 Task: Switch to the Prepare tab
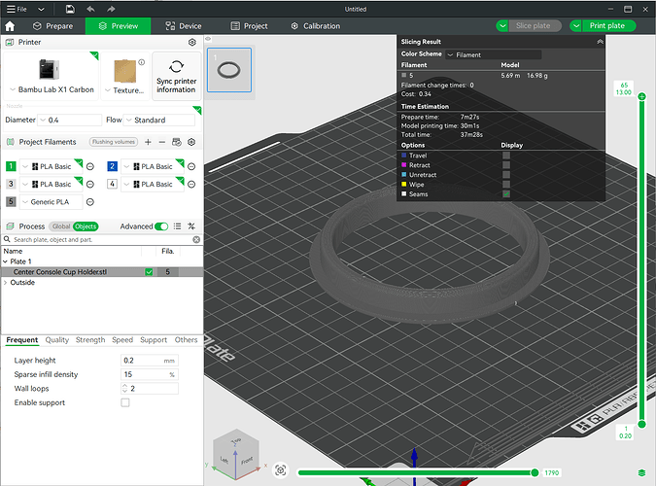click(52, 26)
